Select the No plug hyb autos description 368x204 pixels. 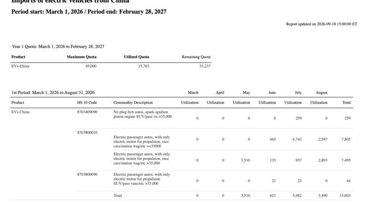tap(143, 115)
